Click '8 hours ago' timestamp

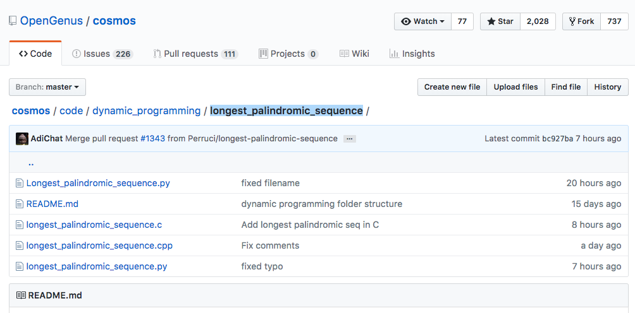coord(596,225)
